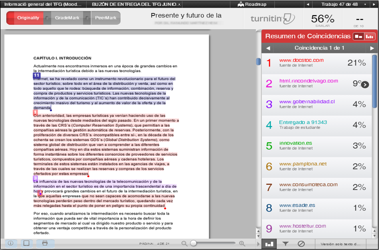The height and width of the screenshot is (250, 379).
Task: Open source www.hosteltur.com
Action: click(x=302, y=226)
